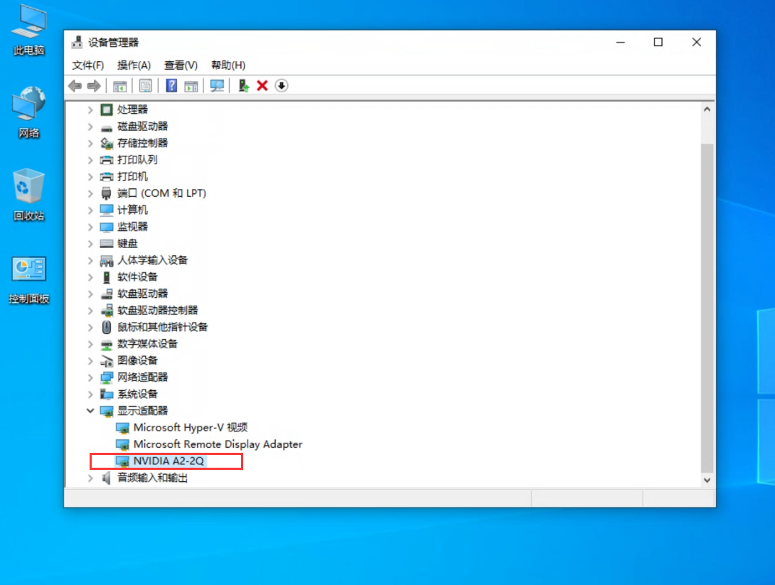Expand the 系统设备 node
The width and height of the screenshot is (775, 585).
point(90,395)
